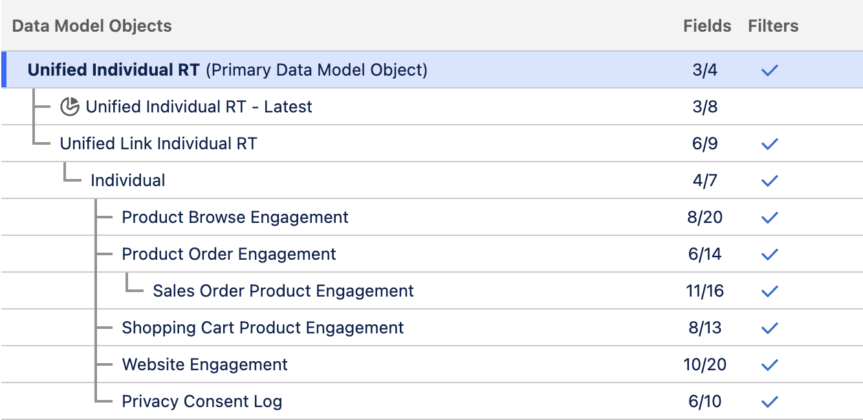
Task: Click the 3/8 fields value
Action: tap(705, 107)
